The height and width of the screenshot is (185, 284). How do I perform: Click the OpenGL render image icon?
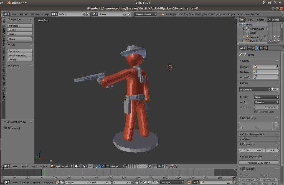point(171,166)
